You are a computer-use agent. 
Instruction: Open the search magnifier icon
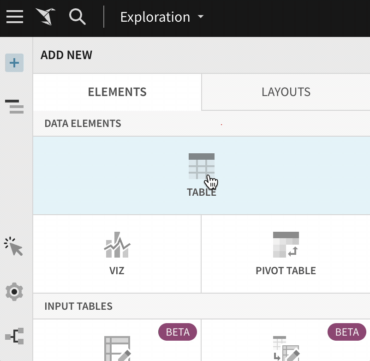point(77,17)
